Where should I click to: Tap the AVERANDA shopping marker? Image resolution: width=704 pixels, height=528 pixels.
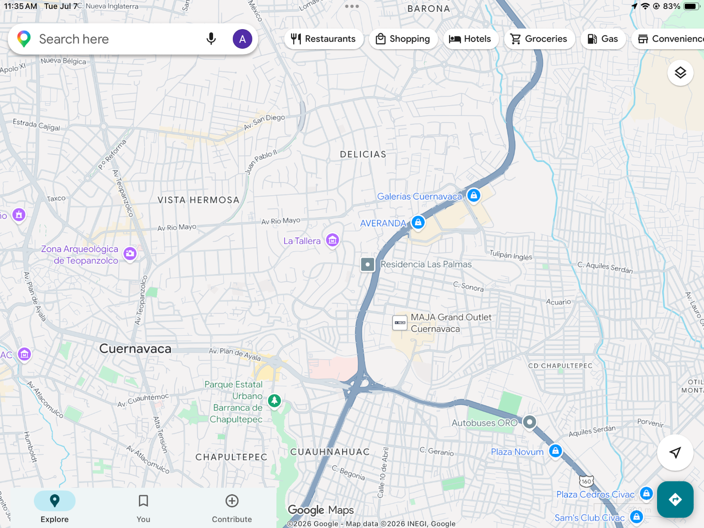click(x=418, y=222)
